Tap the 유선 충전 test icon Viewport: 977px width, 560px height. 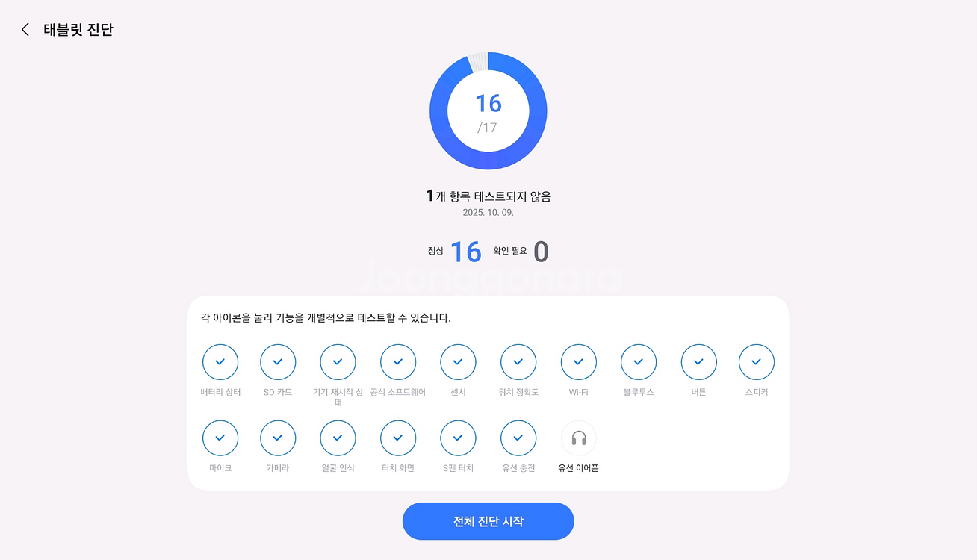518,438
